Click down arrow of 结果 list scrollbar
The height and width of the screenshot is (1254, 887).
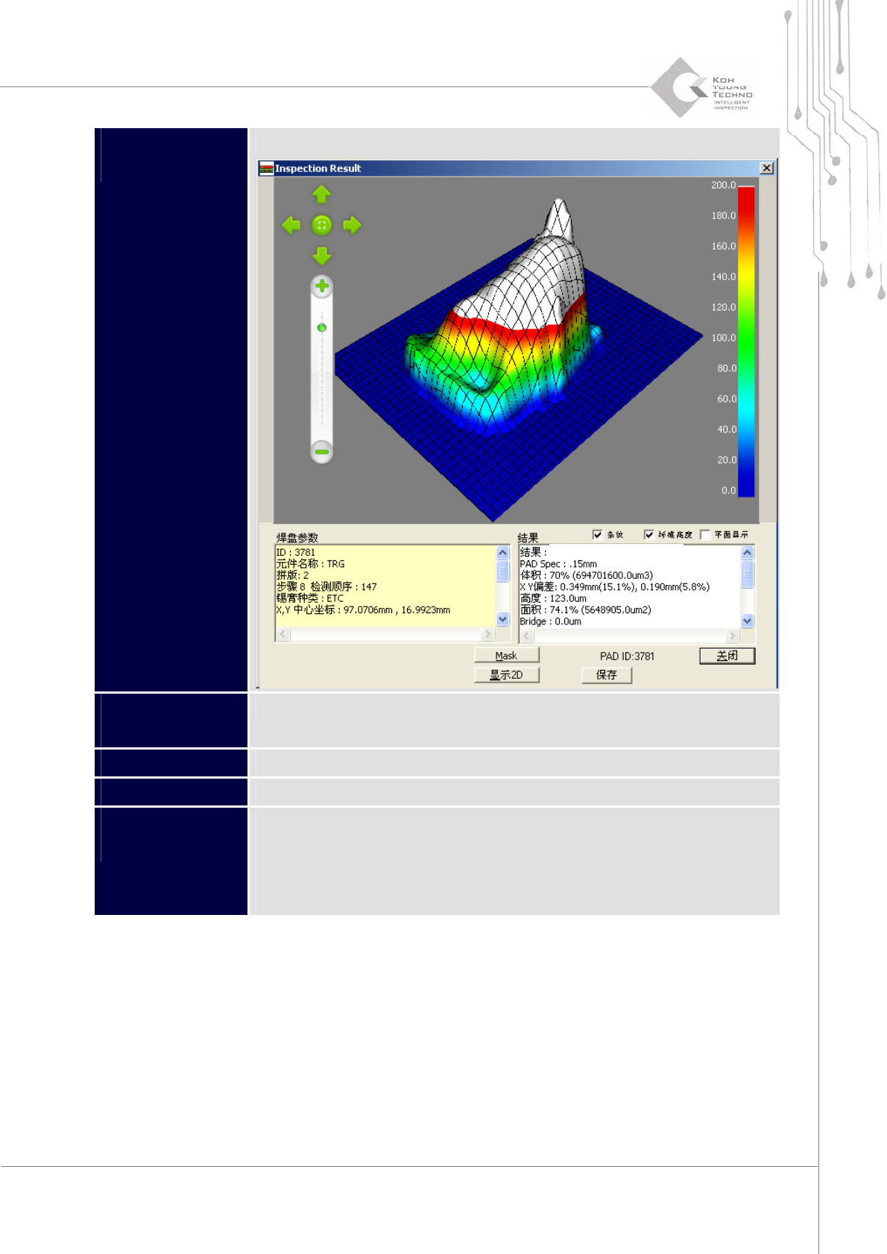click(747, 621)
